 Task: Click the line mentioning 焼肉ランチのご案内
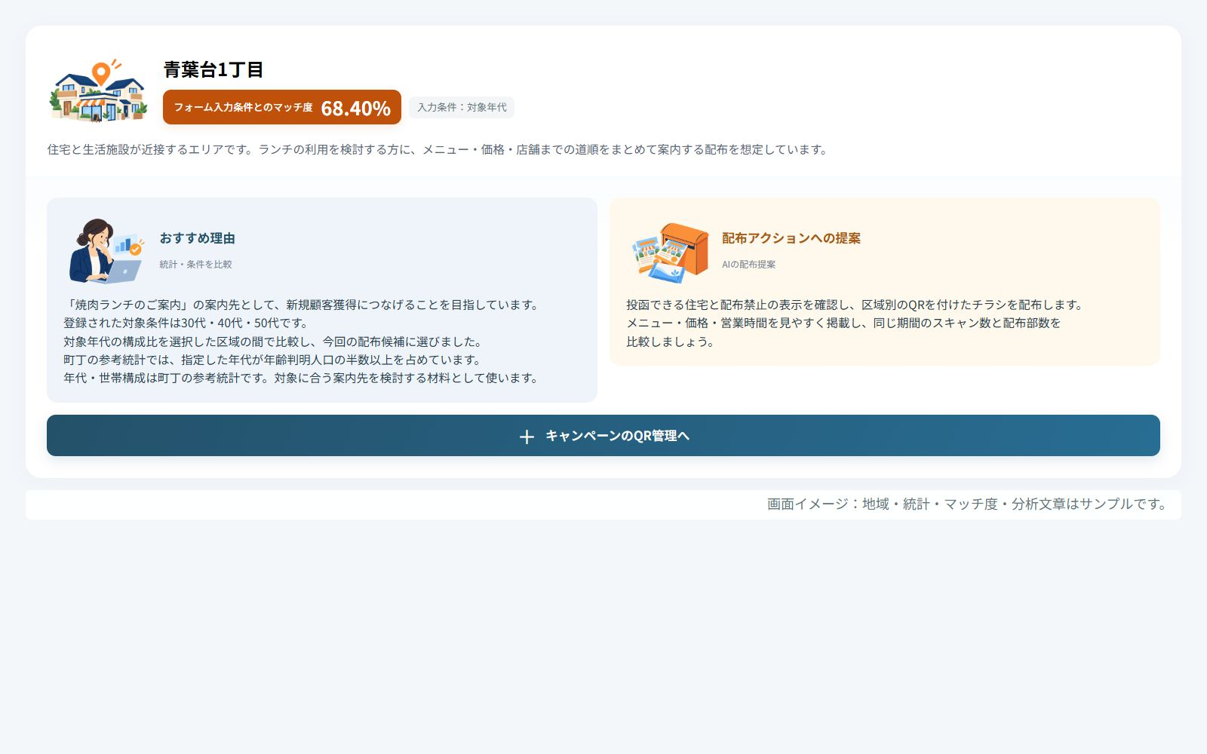pos(303,305)
